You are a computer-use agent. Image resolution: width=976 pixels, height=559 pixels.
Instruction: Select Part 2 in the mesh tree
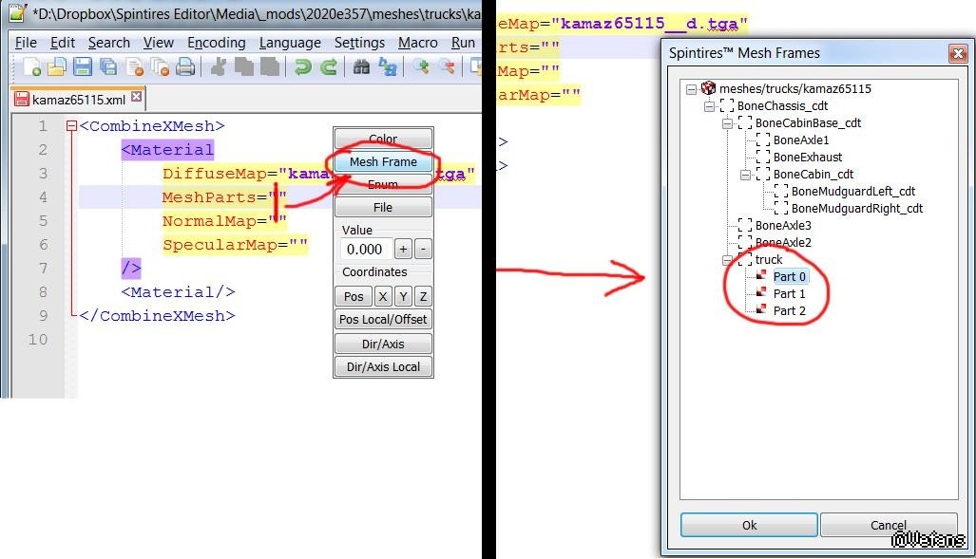click(790, 310)
